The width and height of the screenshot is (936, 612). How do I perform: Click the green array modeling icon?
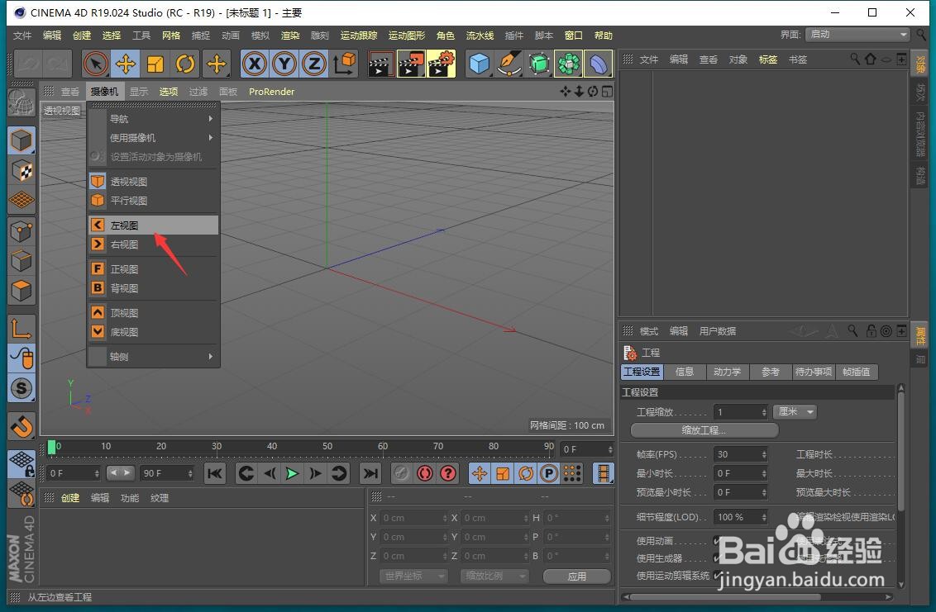coord(568,64)
